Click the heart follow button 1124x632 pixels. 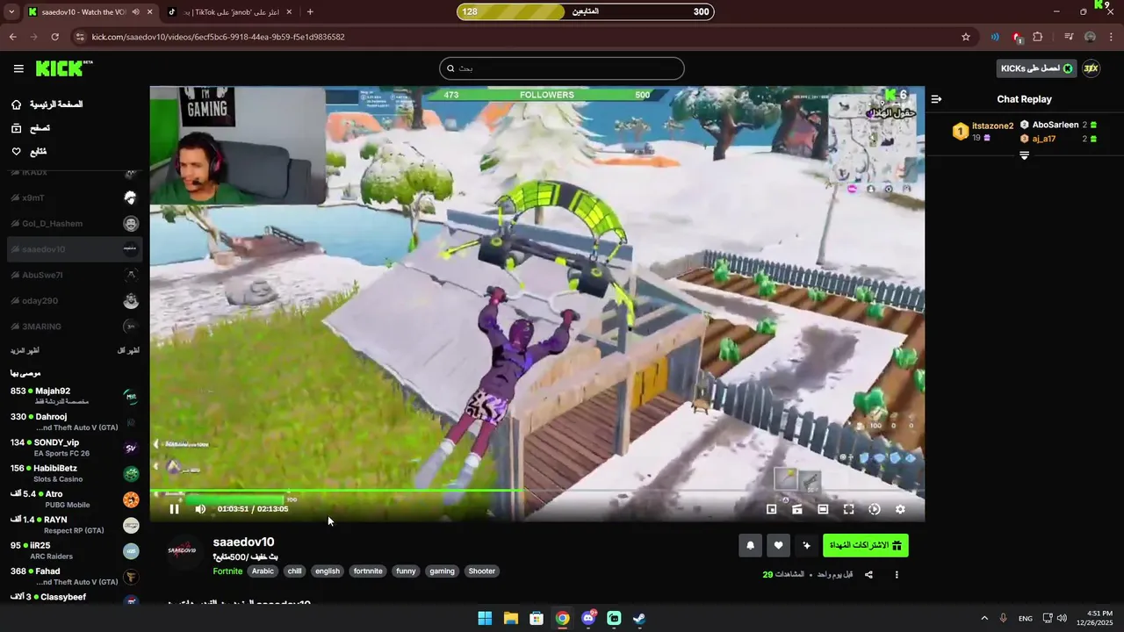coord(778,545)
